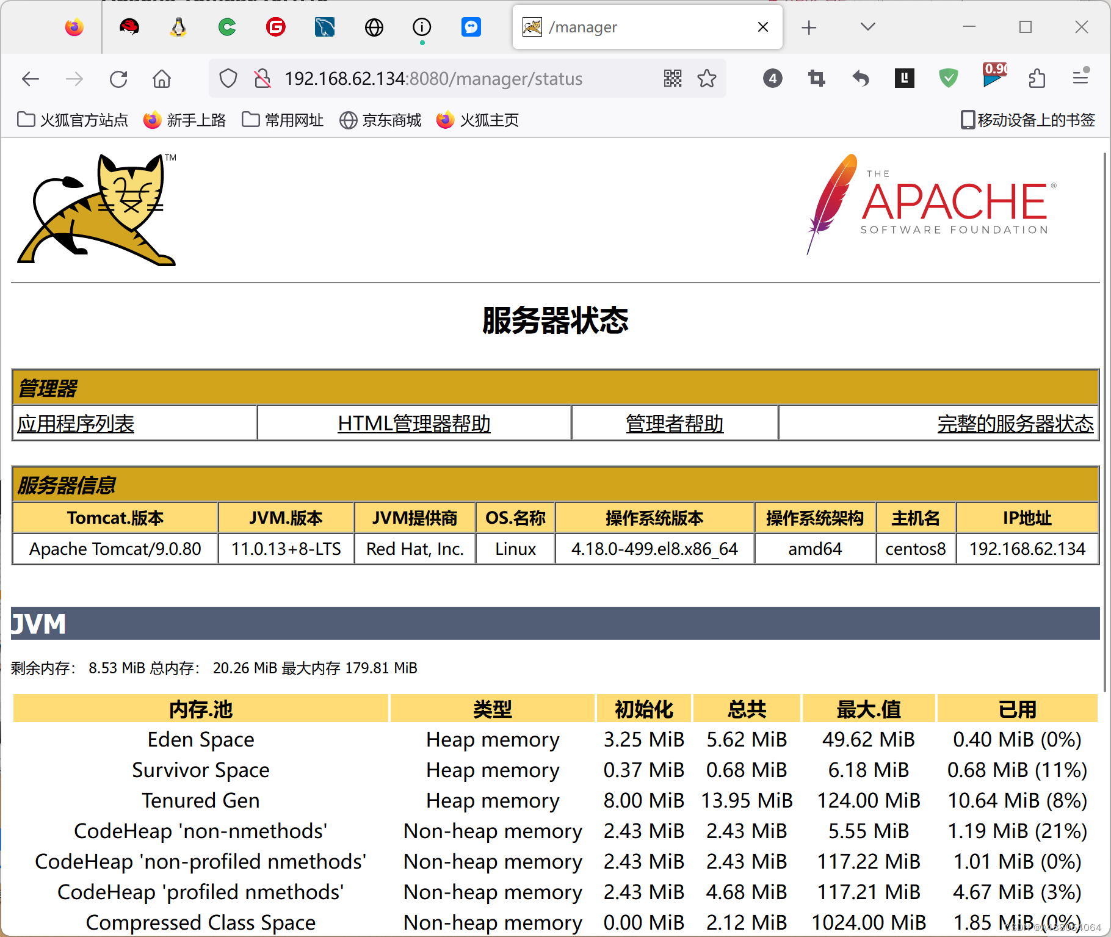Screen dimensions: 1111x937
Task: Open the flag extension with 0.90 badge
Action: click(x=994, y=76)
